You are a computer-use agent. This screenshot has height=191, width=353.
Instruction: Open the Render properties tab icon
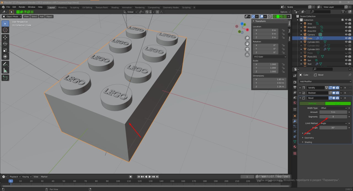click(295, 82)
